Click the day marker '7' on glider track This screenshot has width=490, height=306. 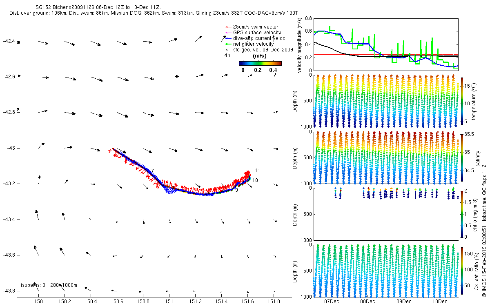click(x=152, y=171)
